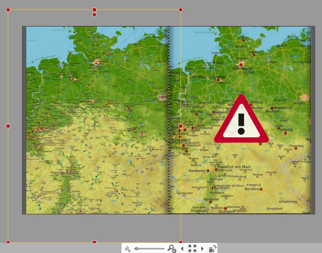Go to the next page with the right arrow
Image resolution: width=322 pixels, height=253 pixels.
coord(202,249)
